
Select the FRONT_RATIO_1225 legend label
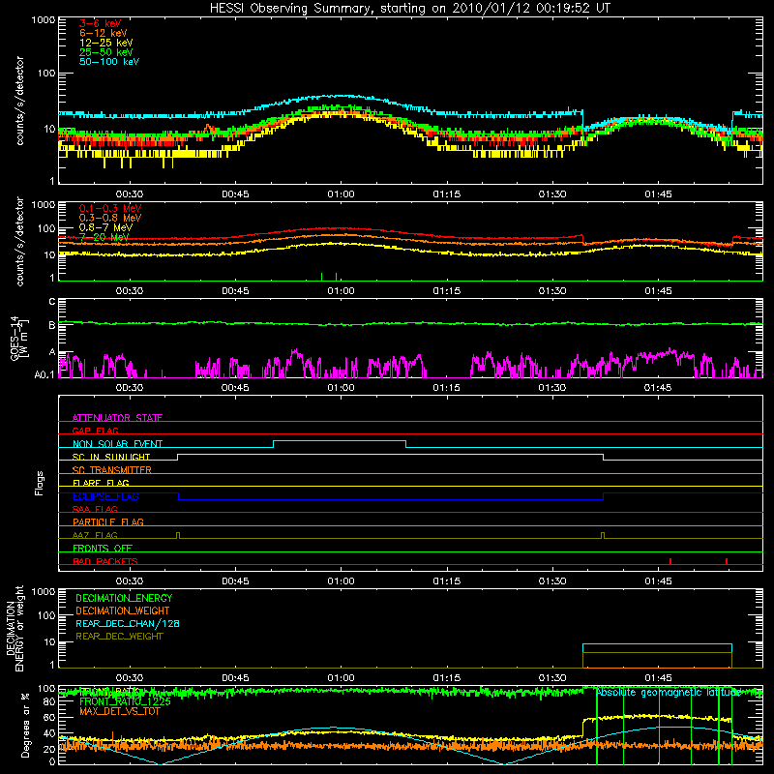(x=125, y=701)
